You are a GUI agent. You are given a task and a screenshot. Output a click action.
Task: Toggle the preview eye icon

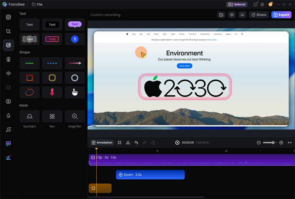coord(232,15)
